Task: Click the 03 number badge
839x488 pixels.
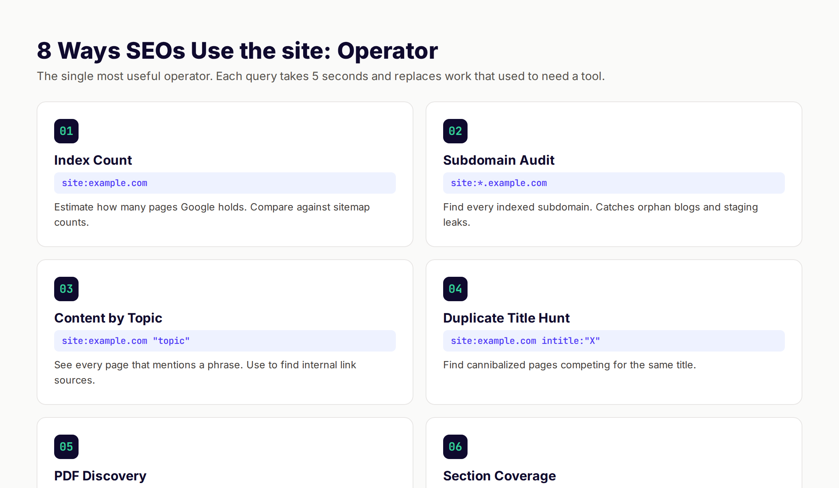Action: pos(66,289)
